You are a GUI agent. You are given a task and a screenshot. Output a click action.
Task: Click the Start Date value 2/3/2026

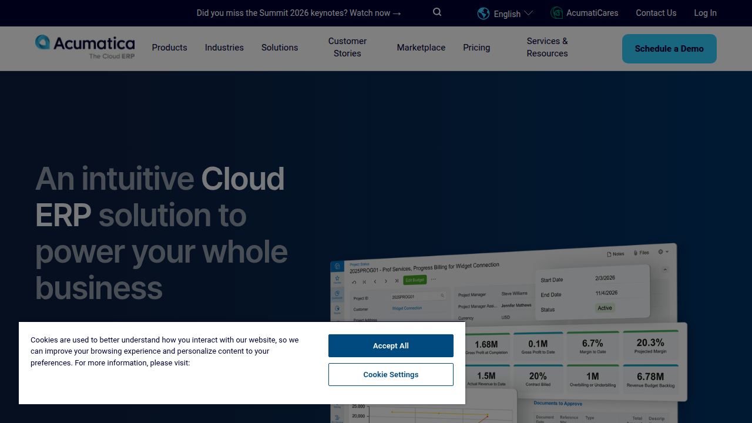[605, 278]
